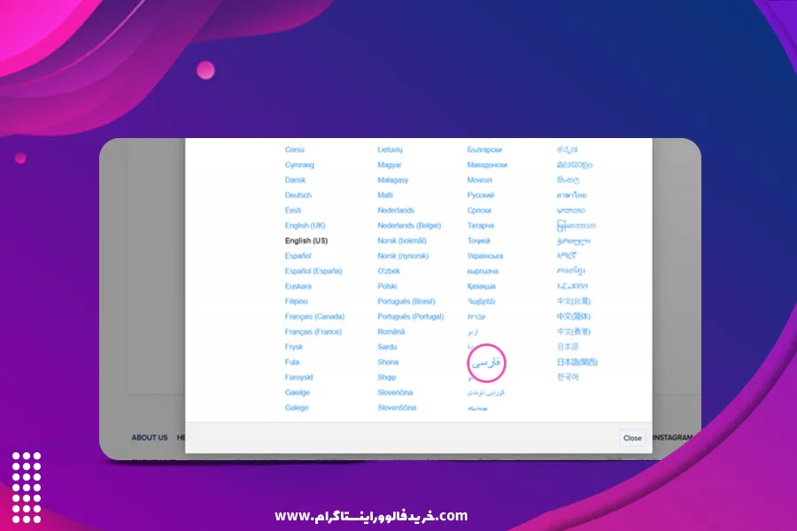Select Српски language
797x531 pixels.
(479, 211)
